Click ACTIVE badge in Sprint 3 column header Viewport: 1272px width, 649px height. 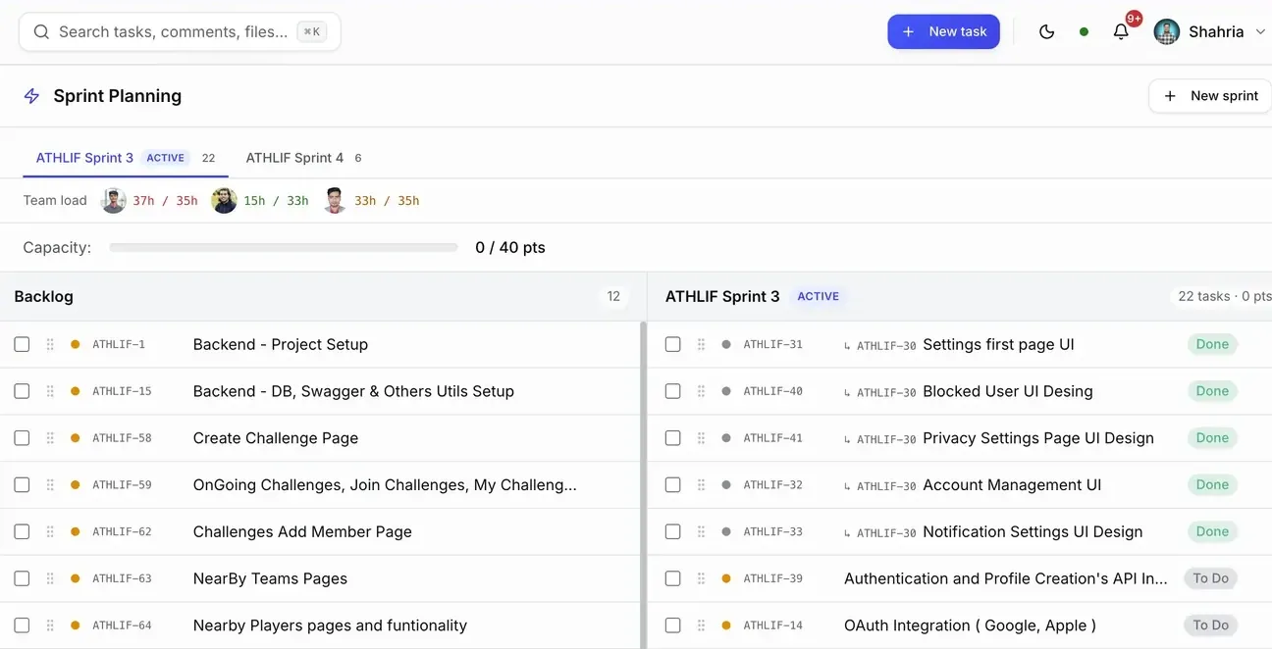(819, 296)
